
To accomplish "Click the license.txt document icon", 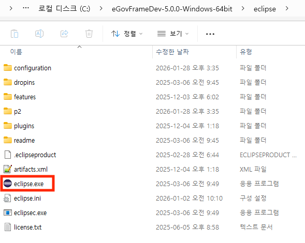I will coord(8,227).
